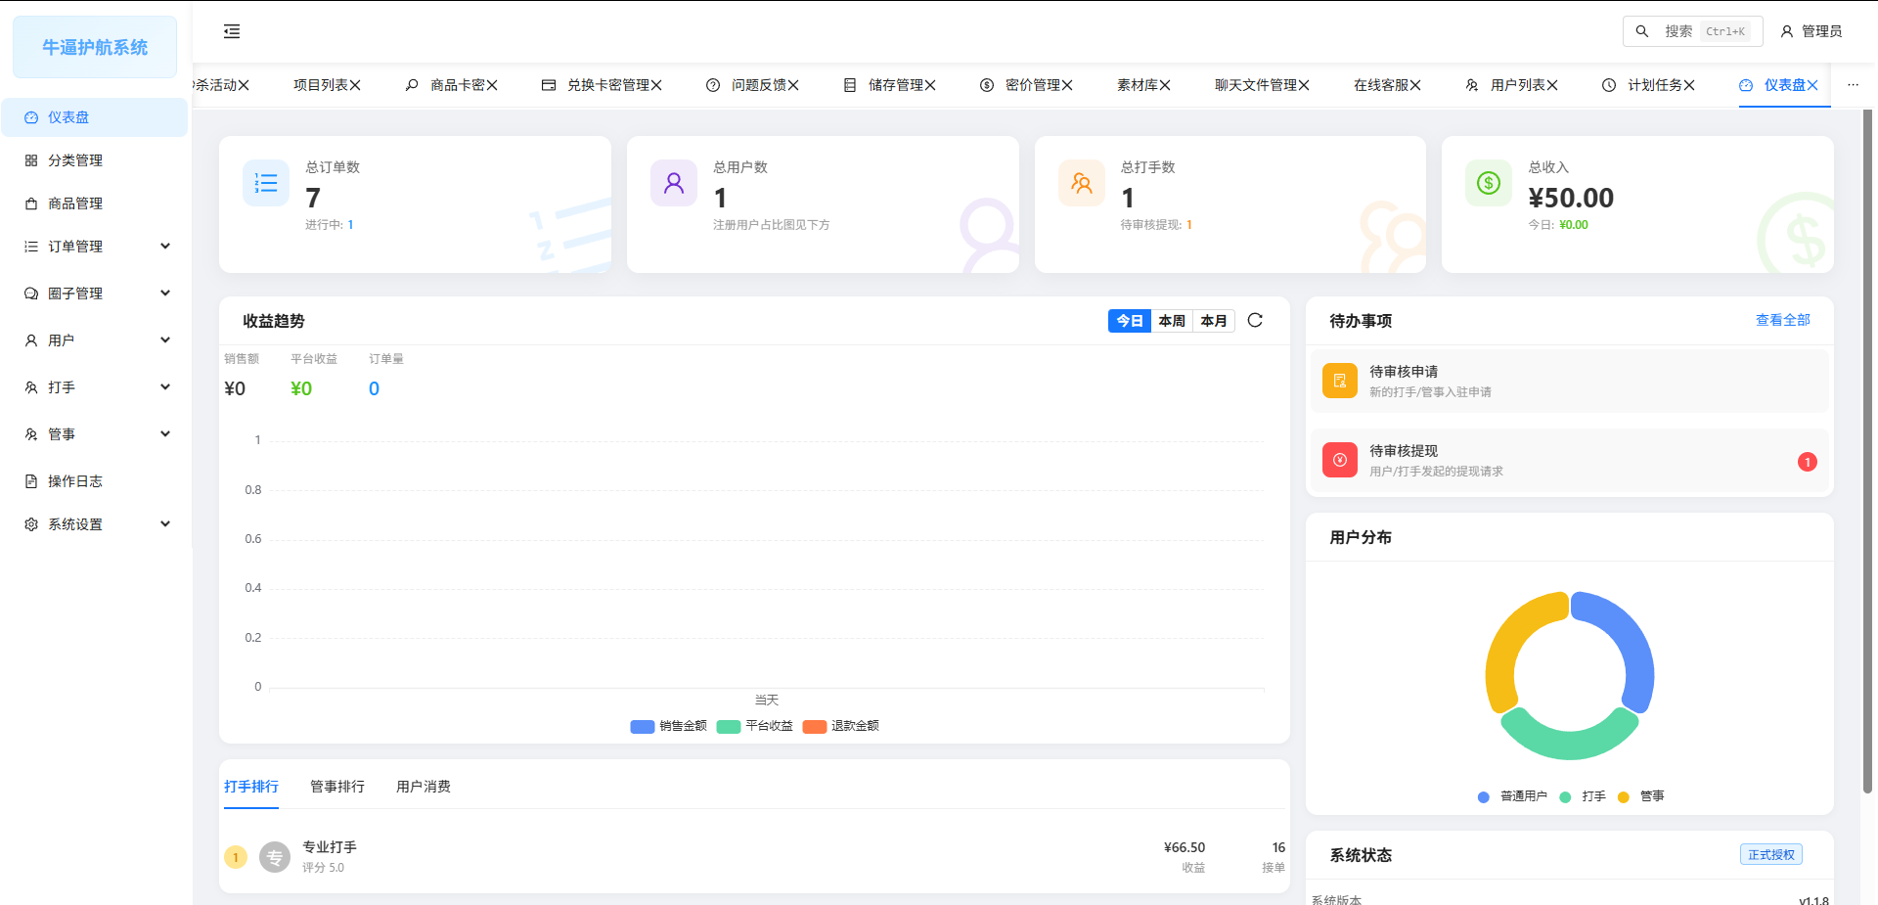The width and height of the screenshot is (1878, 905).
Task: Open the 管理员 account menu
Action: point(1811,31)
